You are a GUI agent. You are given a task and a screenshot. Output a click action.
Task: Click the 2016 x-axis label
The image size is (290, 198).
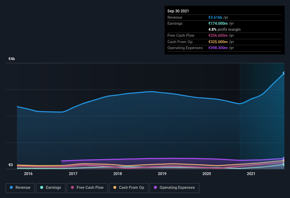[28, 174]
